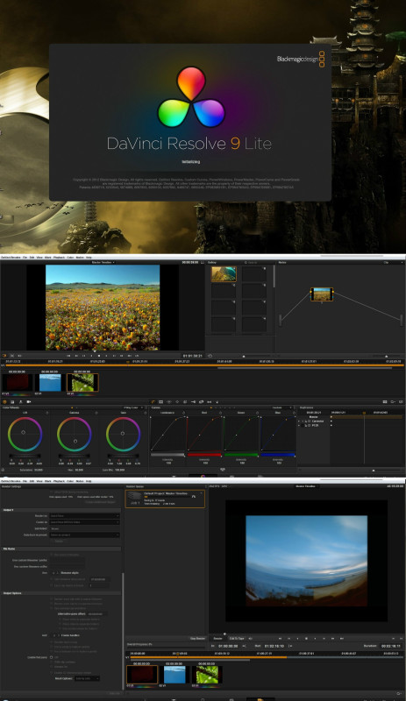Click the Gain color wheel
406x701 pixels.
123,434
